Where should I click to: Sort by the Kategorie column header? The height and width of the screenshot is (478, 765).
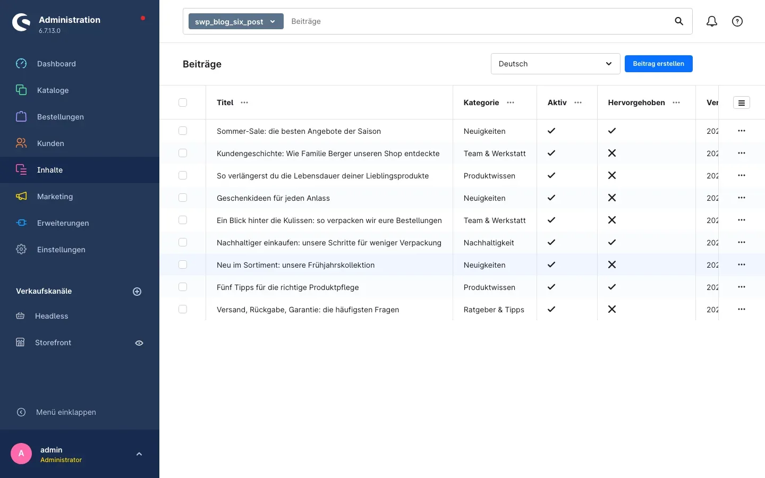(481, 103)
